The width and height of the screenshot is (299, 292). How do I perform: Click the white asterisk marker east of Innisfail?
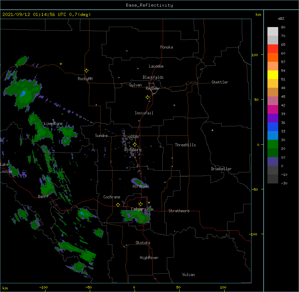click(x=174, y=105)
